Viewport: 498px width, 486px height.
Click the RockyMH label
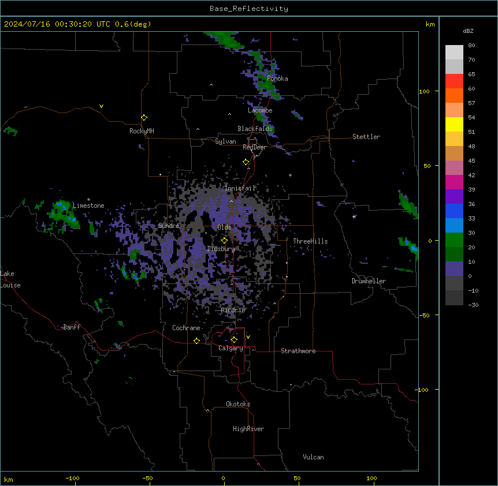click(x=142, y=131)
